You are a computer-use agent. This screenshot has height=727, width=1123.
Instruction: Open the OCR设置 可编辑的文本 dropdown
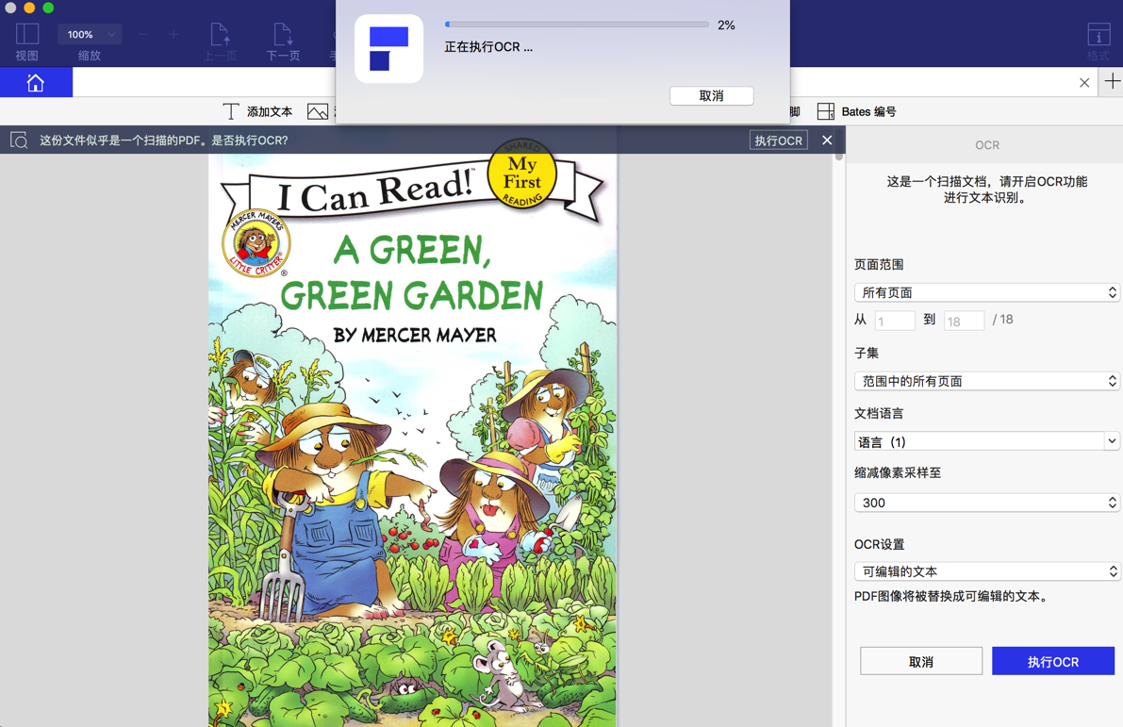coord(987,570)
